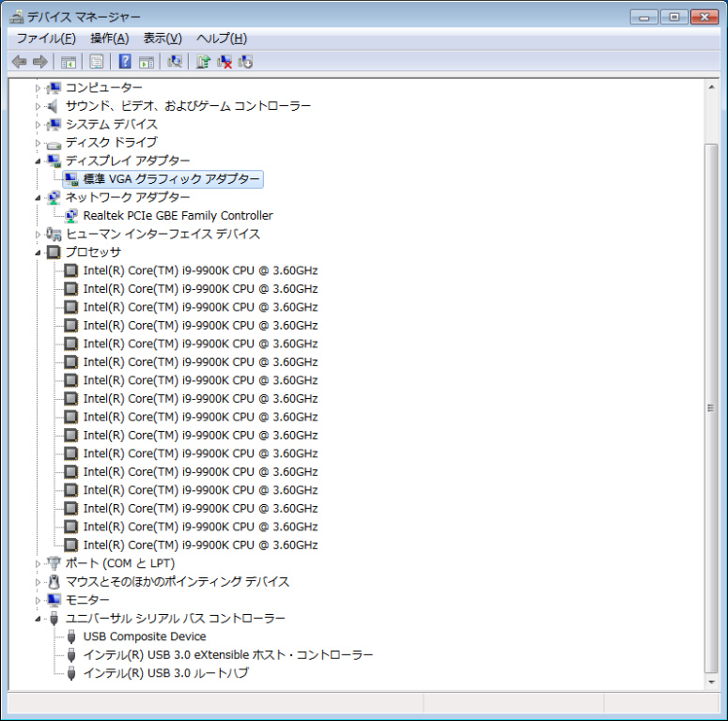The image size is (728, 721).
Task: Click the Realtek PCIe GBE device icon
Action: pyautogui.click(x=71, y=216)
